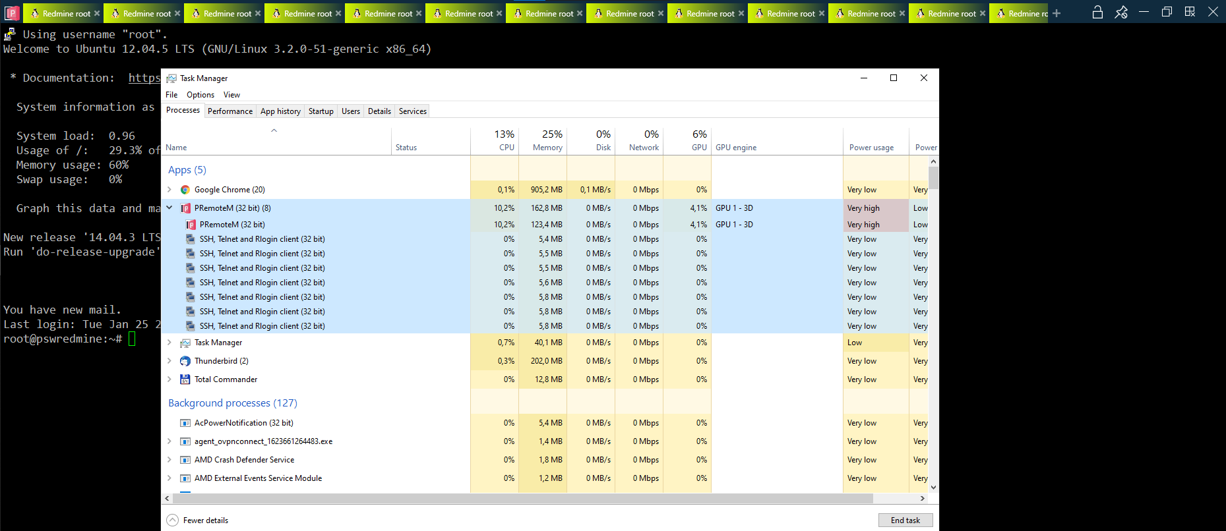Expand the AMD Crash Defender Service entry
The height and width of the screenshot is (531, 1226).
[x=169, y=460]
